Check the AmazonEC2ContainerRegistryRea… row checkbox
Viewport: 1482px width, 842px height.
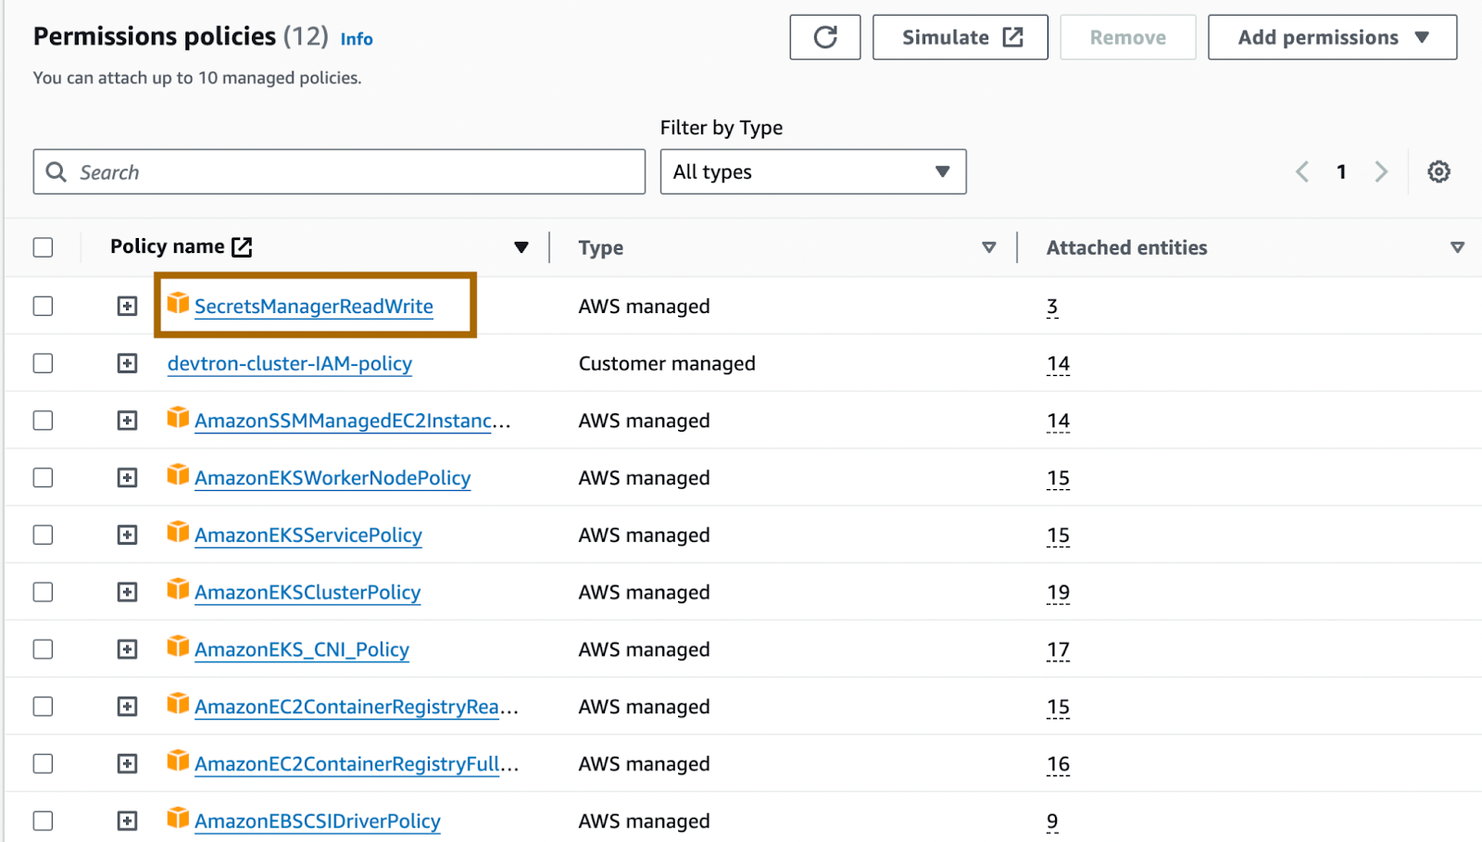click(x=43, y=707)
